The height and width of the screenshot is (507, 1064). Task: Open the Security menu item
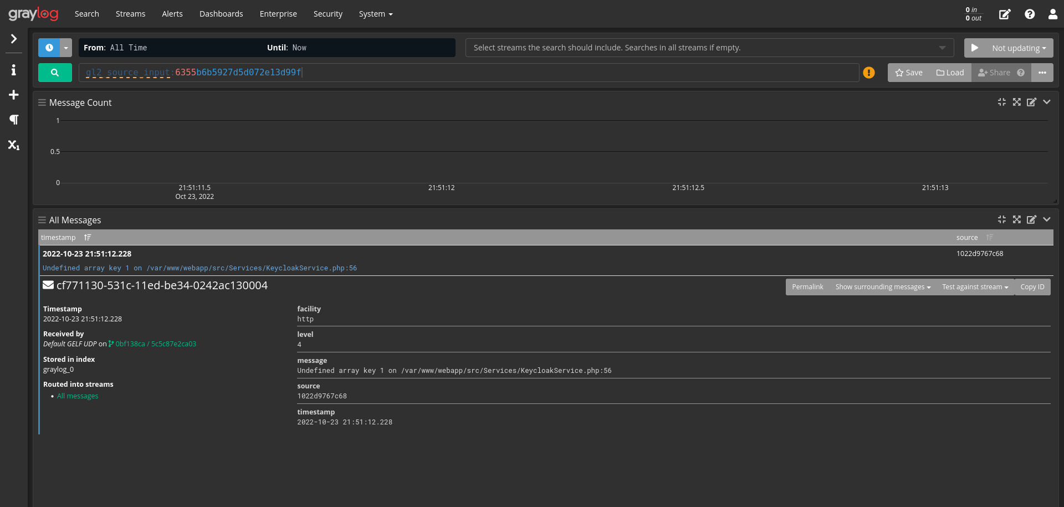[x=328, y=14]
